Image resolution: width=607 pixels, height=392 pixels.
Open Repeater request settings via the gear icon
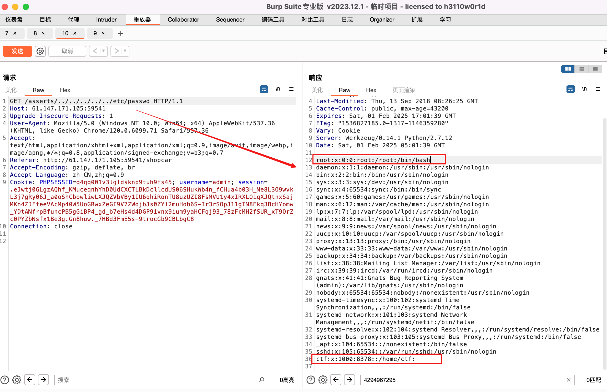tap(40, 51)
